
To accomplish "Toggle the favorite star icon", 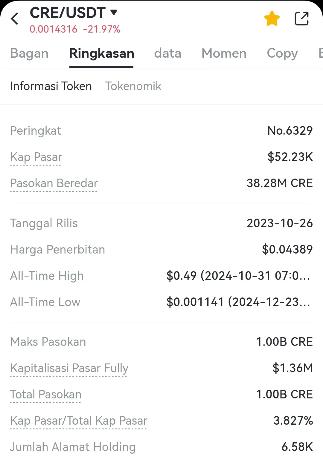I will 272,19.
